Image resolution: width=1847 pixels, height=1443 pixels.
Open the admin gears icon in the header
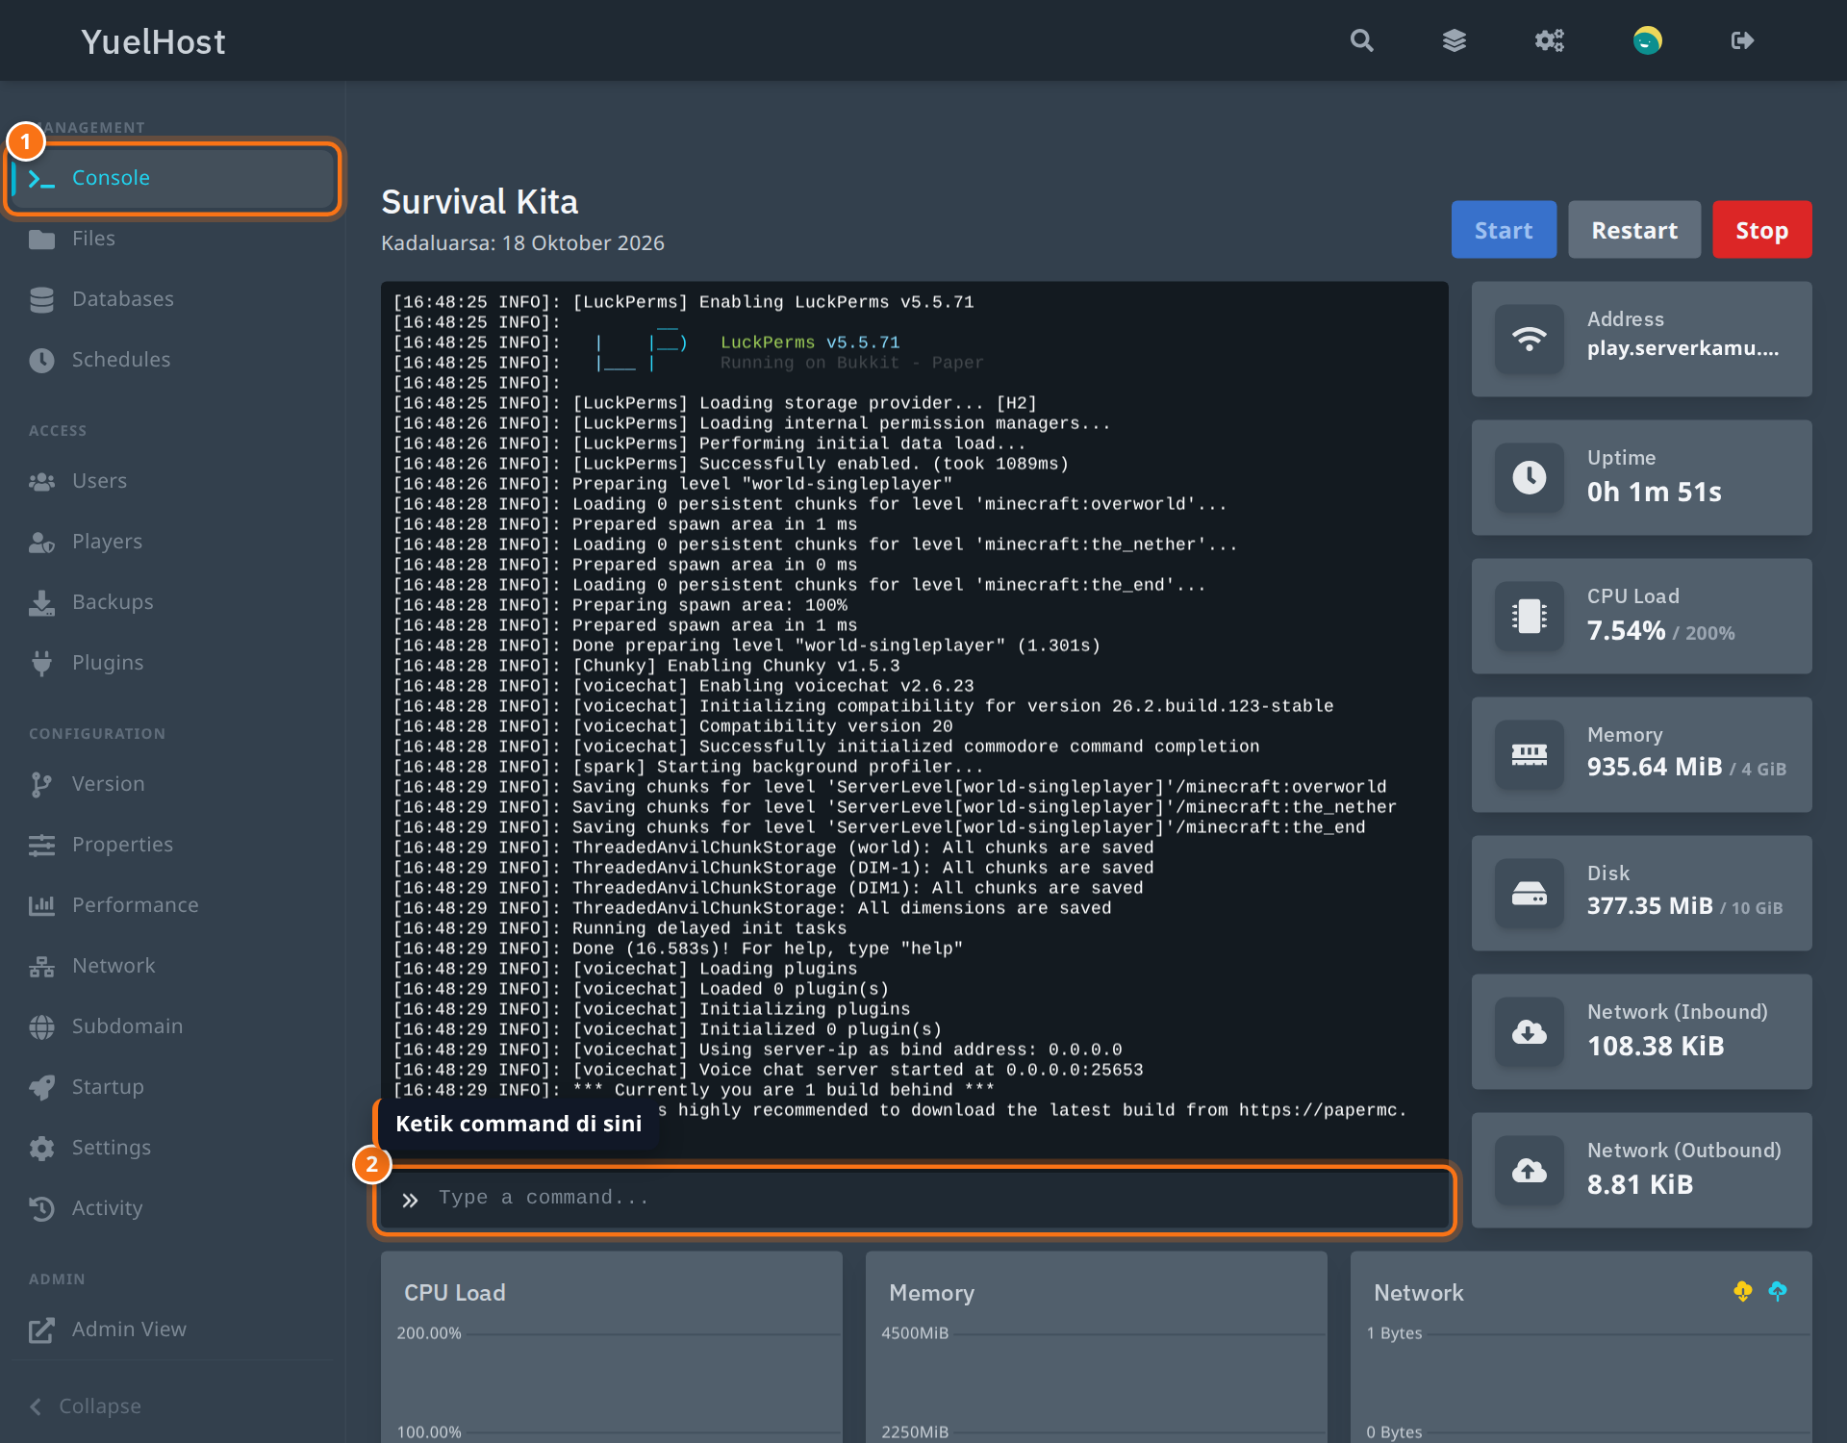(1550, 40)
